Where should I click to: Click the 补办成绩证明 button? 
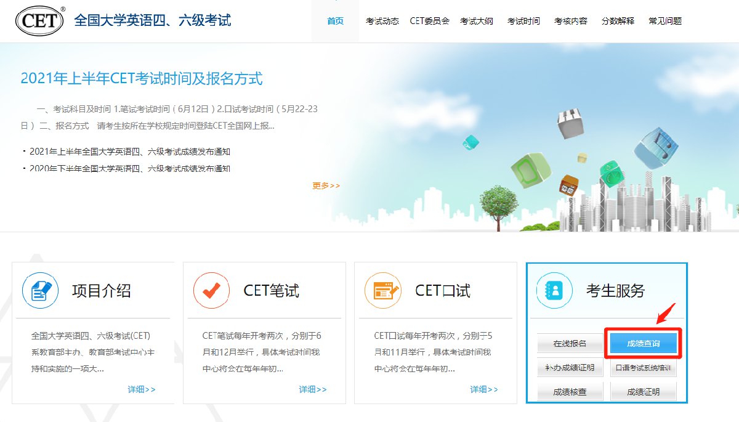point(570,368)
